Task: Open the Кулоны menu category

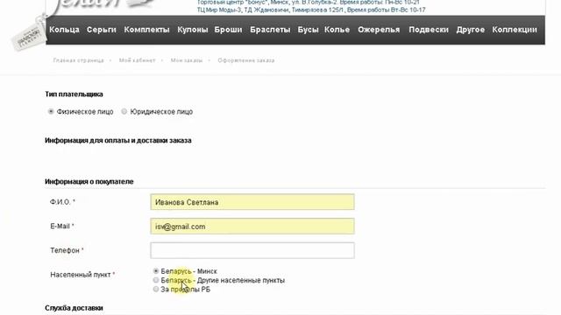Action: tap(193, 30)
